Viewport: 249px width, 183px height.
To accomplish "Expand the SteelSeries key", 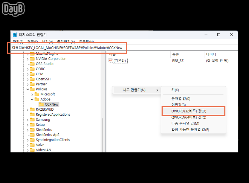I will pos(28,130).
